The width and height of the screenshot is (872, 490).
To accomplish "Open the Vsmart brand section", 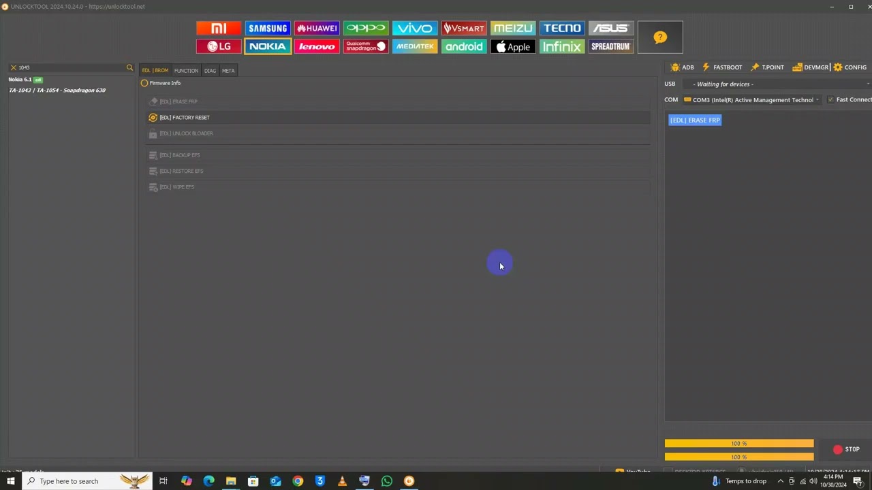I will 464,28.
